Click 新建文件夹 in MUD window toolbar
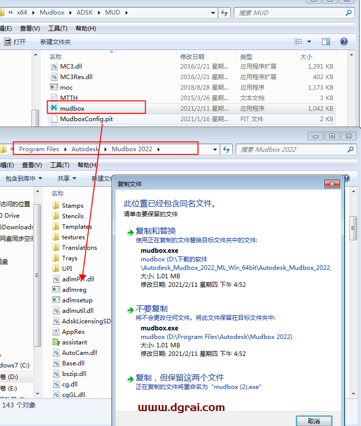 coord(56,42)
